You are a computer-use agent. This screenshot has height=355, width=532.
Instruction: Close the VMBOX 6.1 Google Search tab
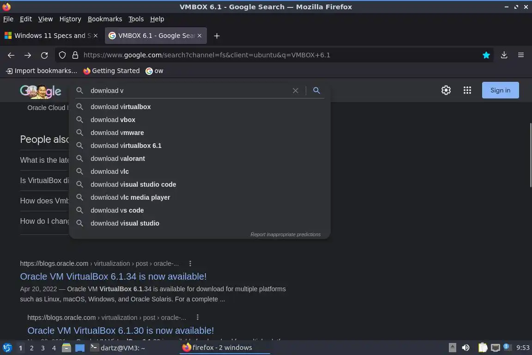pyautogui.click(x=199, y=36)
